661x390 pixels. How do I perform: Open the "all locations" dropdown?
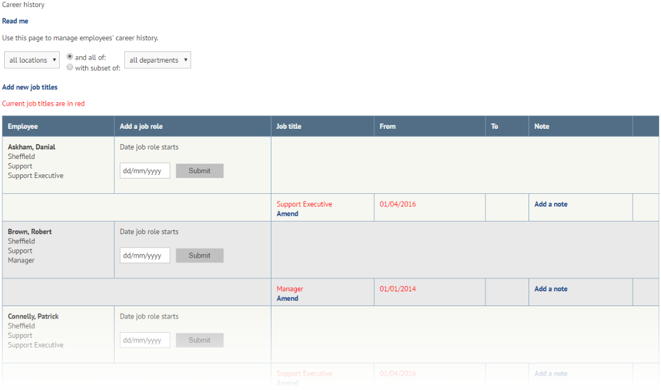tap(31, 60)
